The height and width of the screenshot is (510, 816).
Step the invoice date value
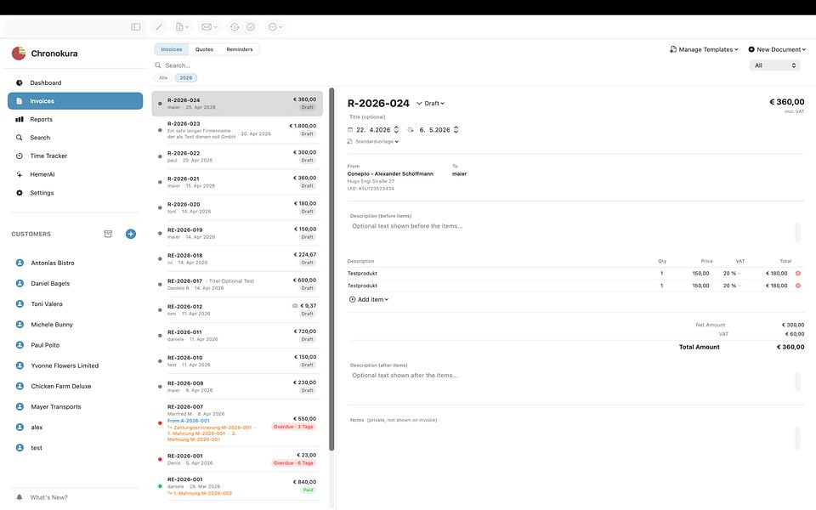(396, 129)
